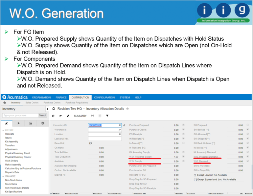Open Stock Items in the sidebar

(11, 184)
